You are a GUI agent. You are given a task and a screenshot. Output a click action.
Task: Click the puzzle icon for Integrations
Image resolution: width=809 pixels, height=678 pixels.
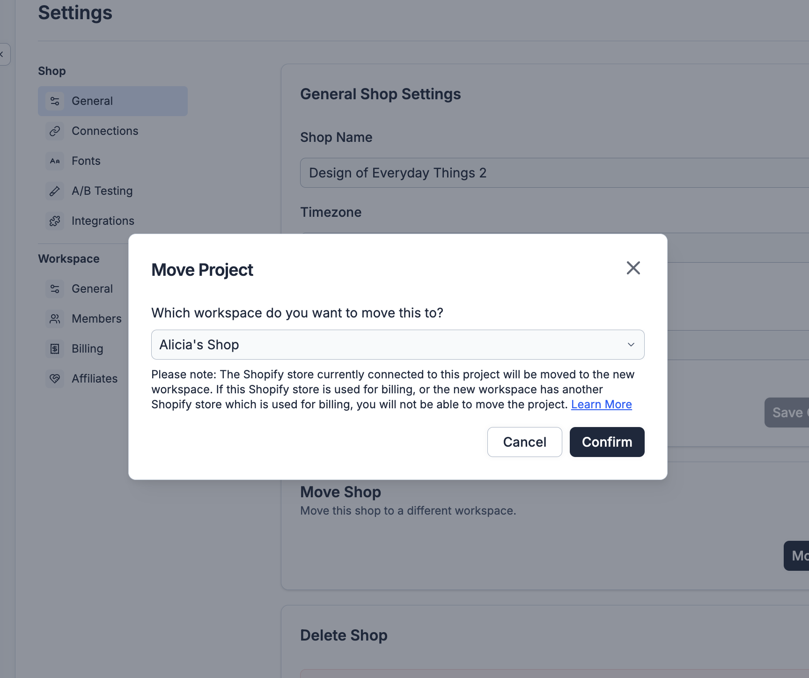(x=55, y=221)
